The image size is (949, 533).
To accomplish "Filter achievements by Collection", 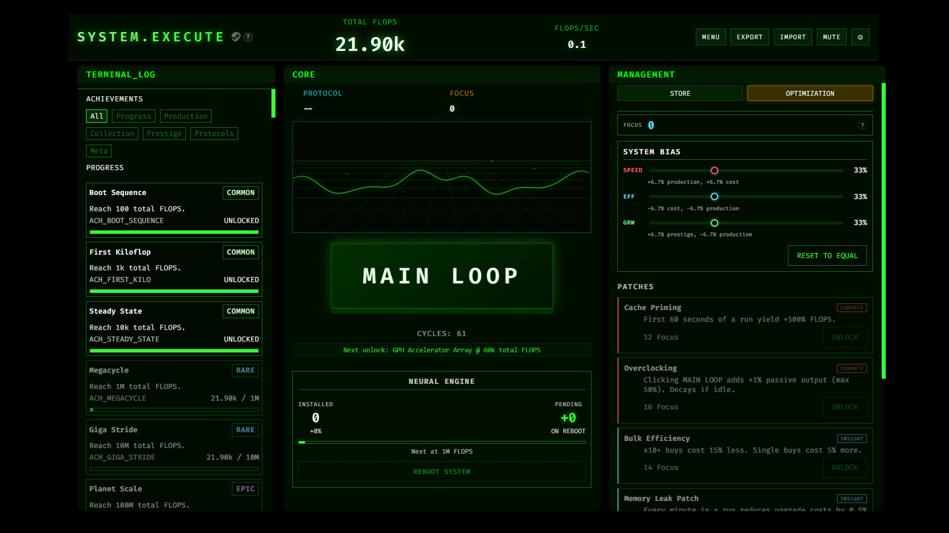I will point(112,133).
